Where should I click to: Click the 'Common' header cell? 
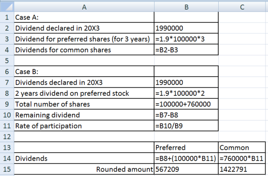click(x=242, y=147)
